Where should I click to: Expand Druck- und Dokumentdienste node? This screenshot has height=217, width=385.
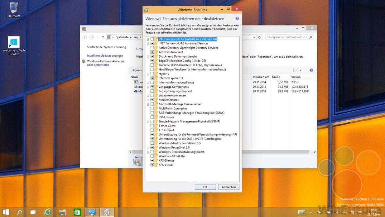(x=148, y=56)
